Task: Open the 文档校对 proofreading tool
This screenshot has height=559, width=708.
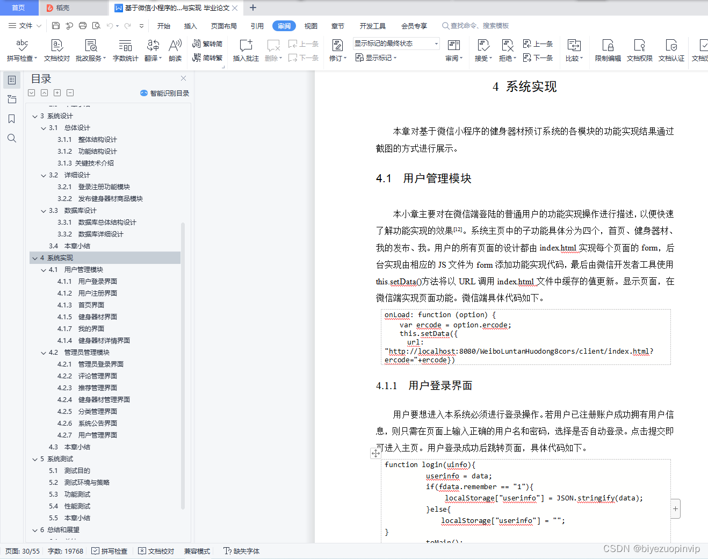Action: pos(57,50)
